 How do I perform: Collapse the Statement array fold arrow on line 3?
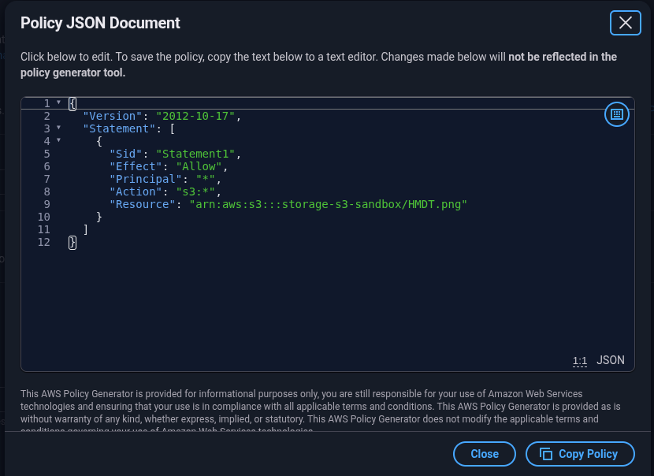pos(58,128)
